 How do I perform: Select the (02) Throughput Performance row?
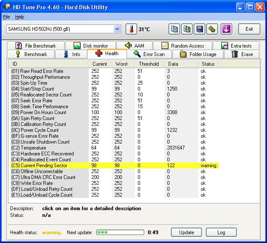115,77
